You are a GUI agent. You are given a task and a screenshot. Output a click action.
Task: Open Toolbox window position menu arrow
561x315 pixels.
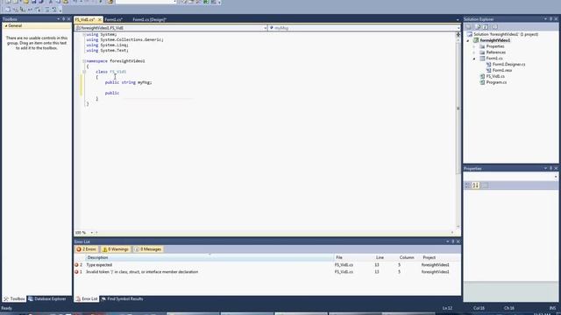[59, 19]
